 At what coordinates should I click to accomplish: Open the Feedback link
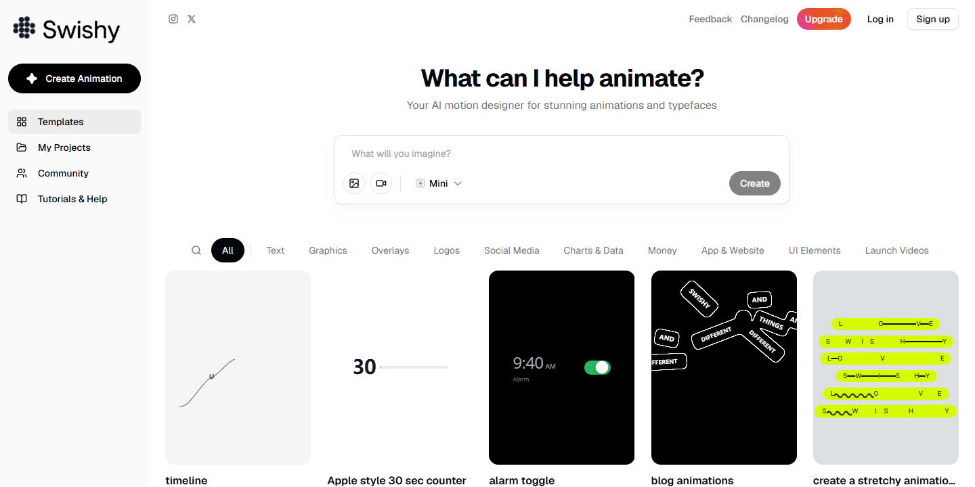point(710,19)
